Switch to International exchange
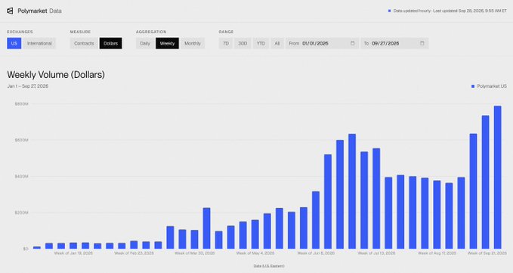The width and height of the screenshot is (513, 273). point(39,43)
